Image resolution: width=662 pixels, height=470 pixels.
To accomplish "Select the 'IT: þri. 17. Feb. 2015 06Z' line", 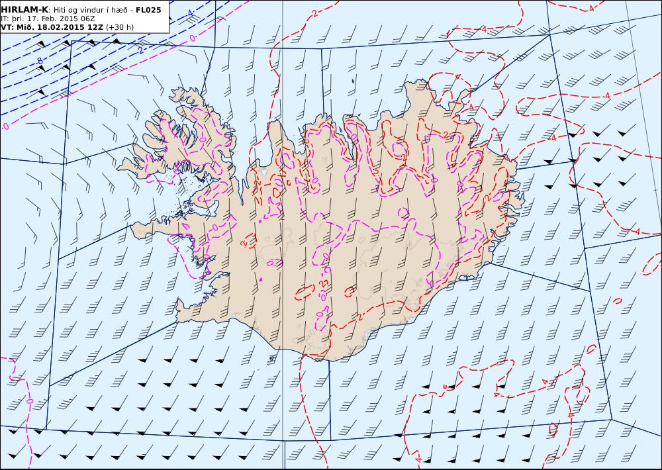I will pos(48,19).
